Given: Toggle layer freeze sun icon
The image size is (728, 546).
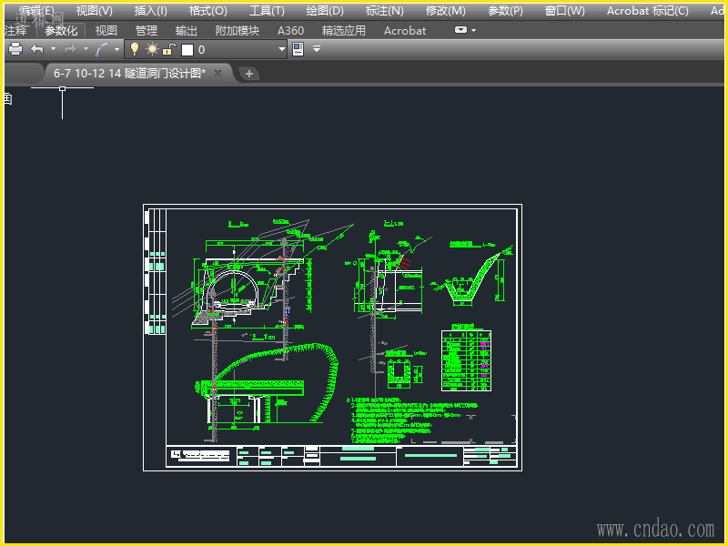Looking at the screenshot, I should 152,49.
